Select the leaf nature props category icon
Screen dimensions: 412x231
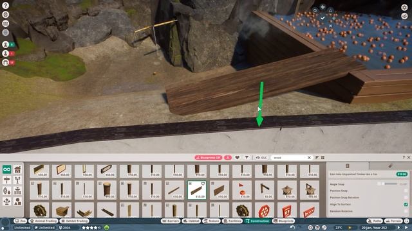(7, 191)
